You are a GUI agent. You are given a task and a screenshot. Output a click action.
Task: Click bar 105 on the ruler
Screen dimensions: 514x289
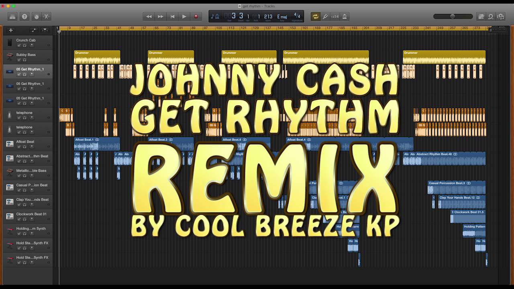coord(218,28)
